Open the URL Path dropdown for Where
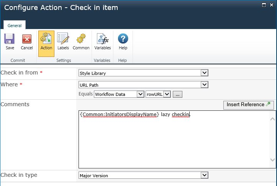Image resolution: width=277 pixels, height=186 pixels. pyautogui.click(x=204, y=85)
